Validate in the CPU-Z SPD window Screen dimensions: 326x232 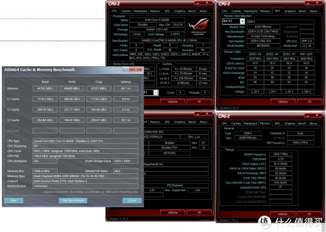(283, 102)
